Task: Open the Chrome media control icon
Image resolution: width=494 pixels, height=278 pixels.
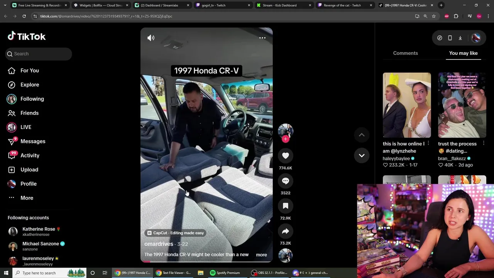Action: [x=470, y=16]
